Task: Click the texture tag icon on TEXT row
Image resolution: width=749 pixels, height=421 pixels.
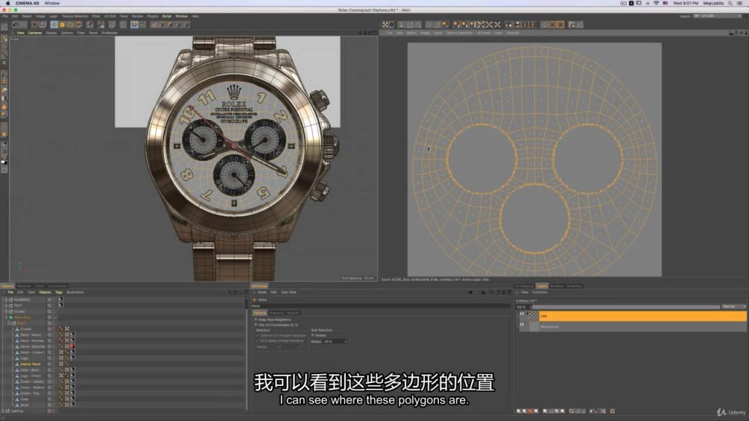Action: coord(61,305)
